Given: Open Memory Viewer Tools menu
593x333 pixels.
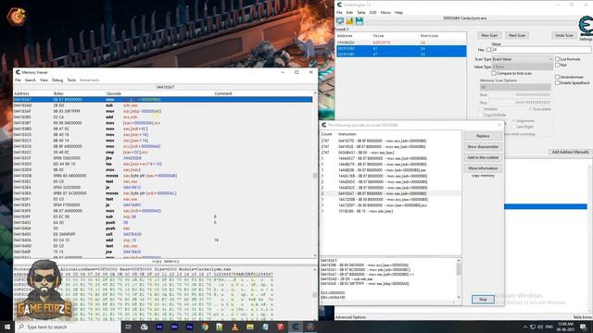Looking at the screenshot, I should pos(71,80).
